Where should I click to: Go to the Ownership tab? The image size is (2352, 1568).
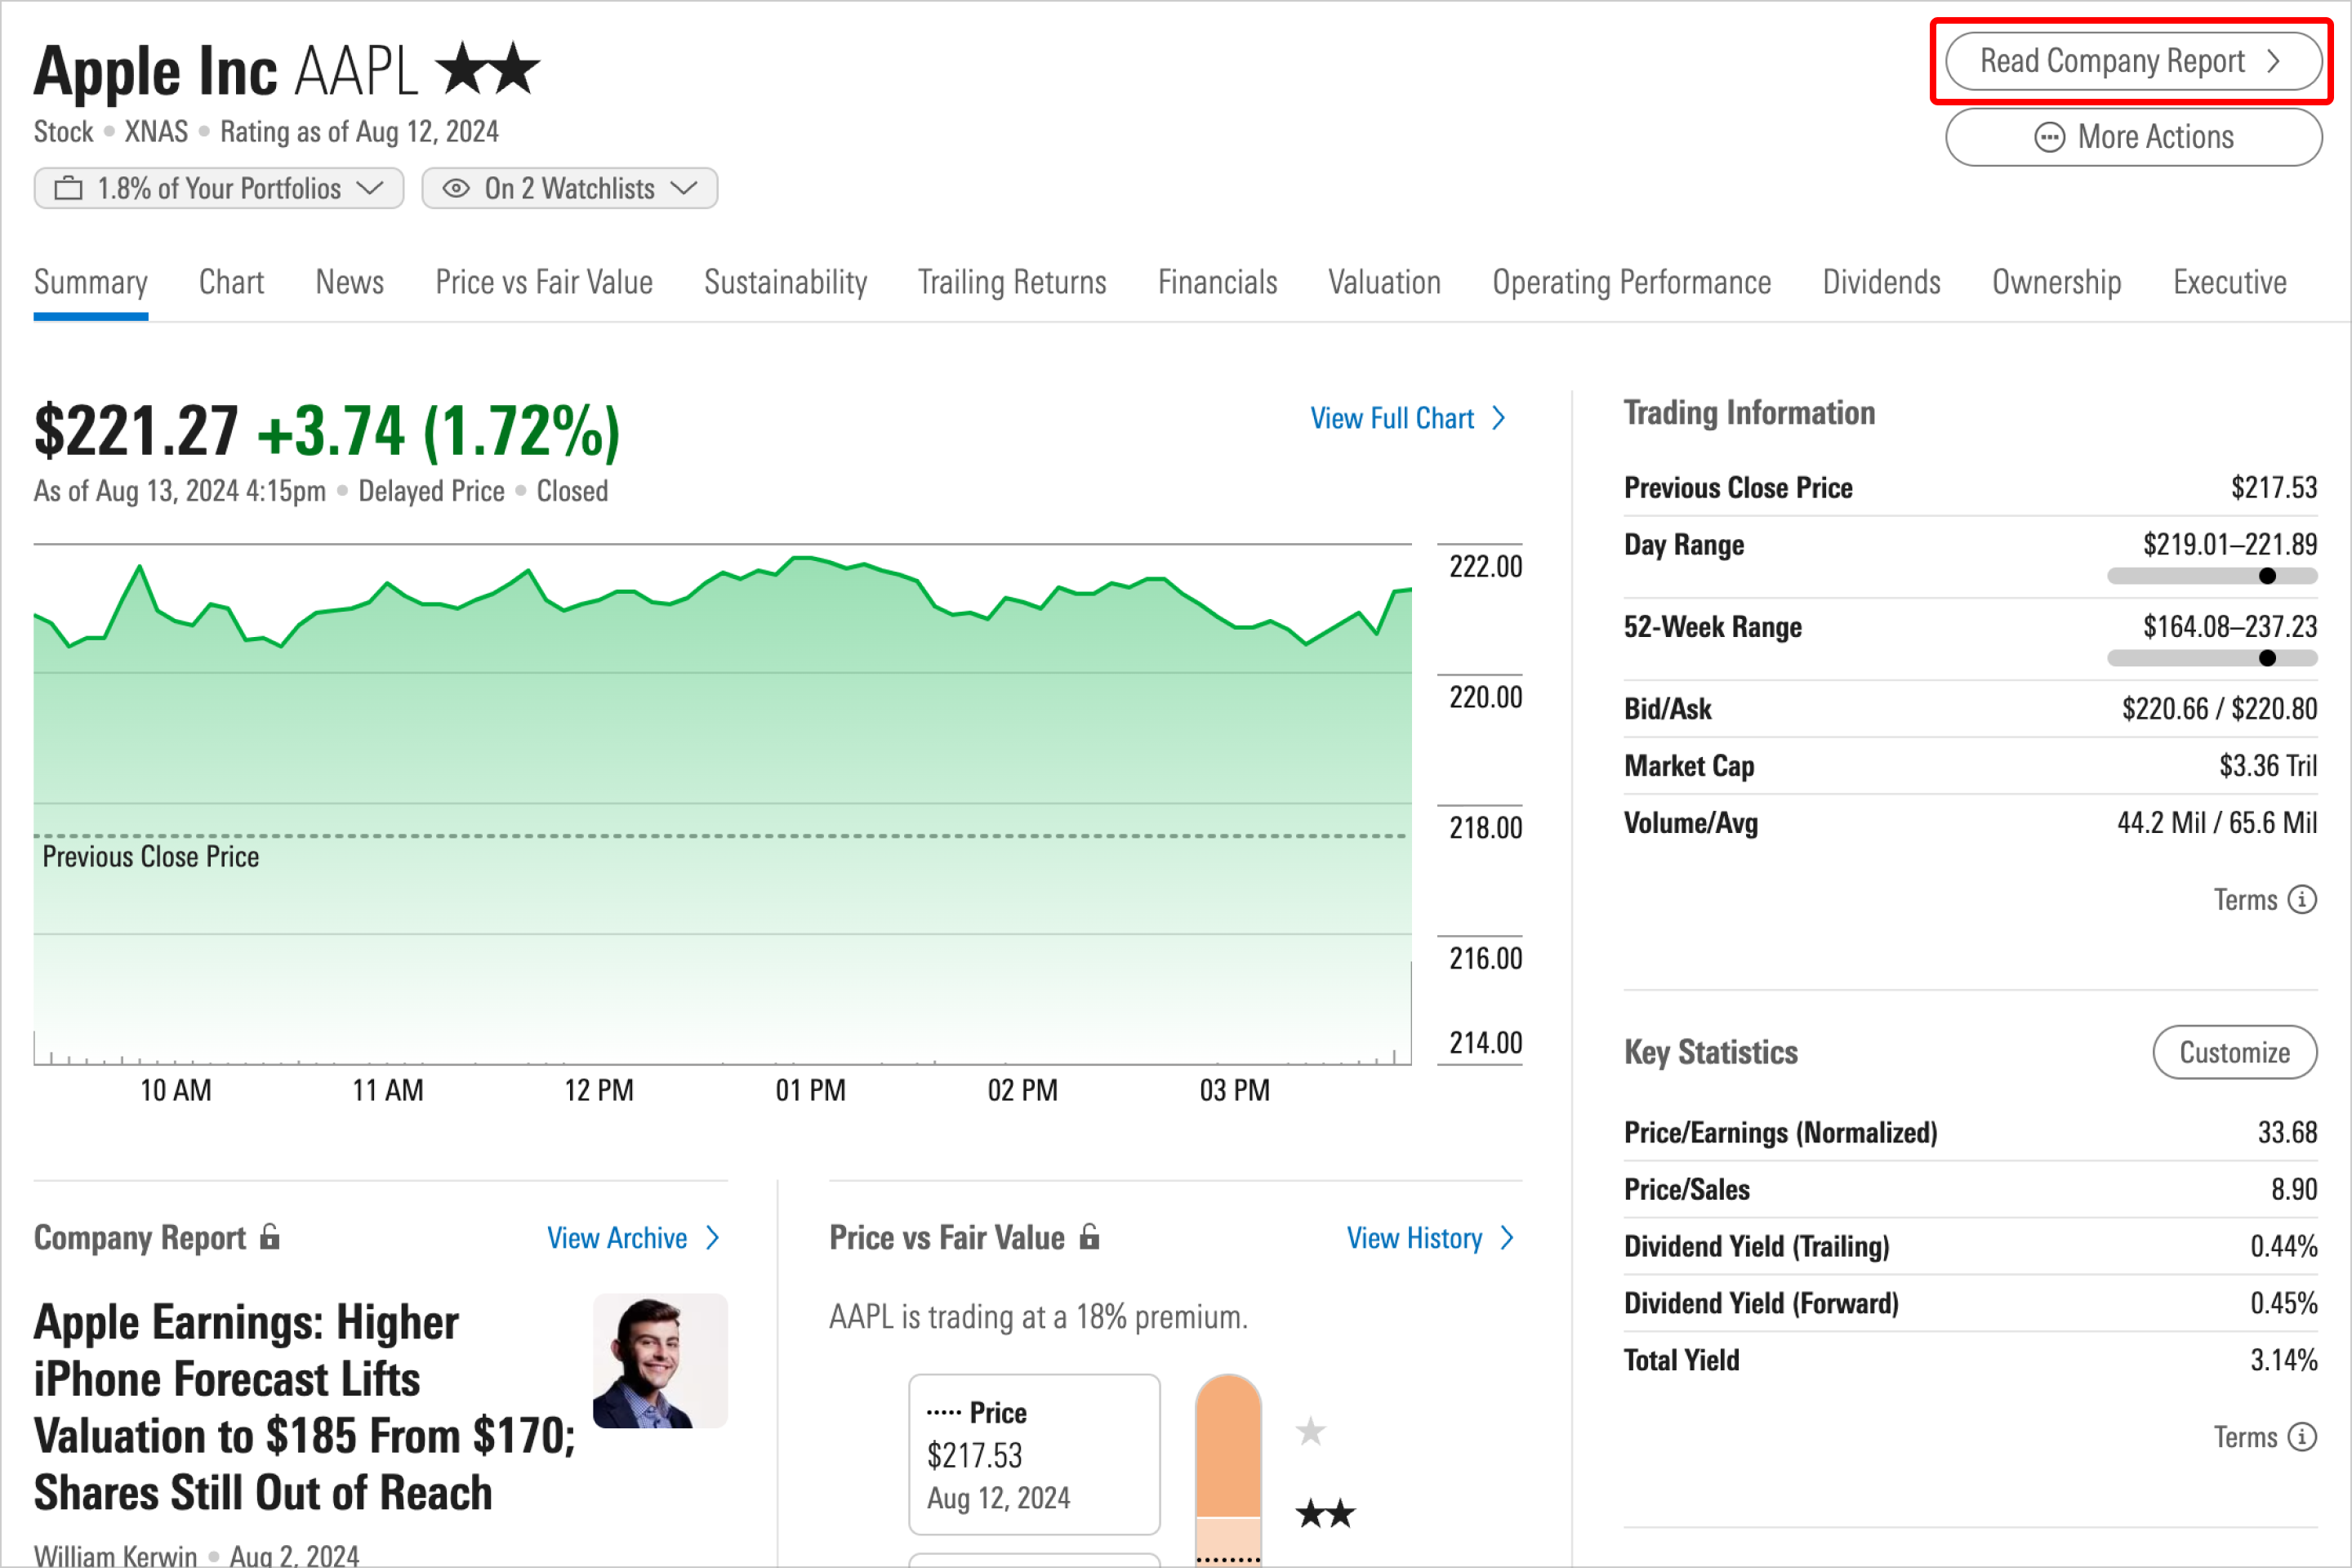[2057, 283]
